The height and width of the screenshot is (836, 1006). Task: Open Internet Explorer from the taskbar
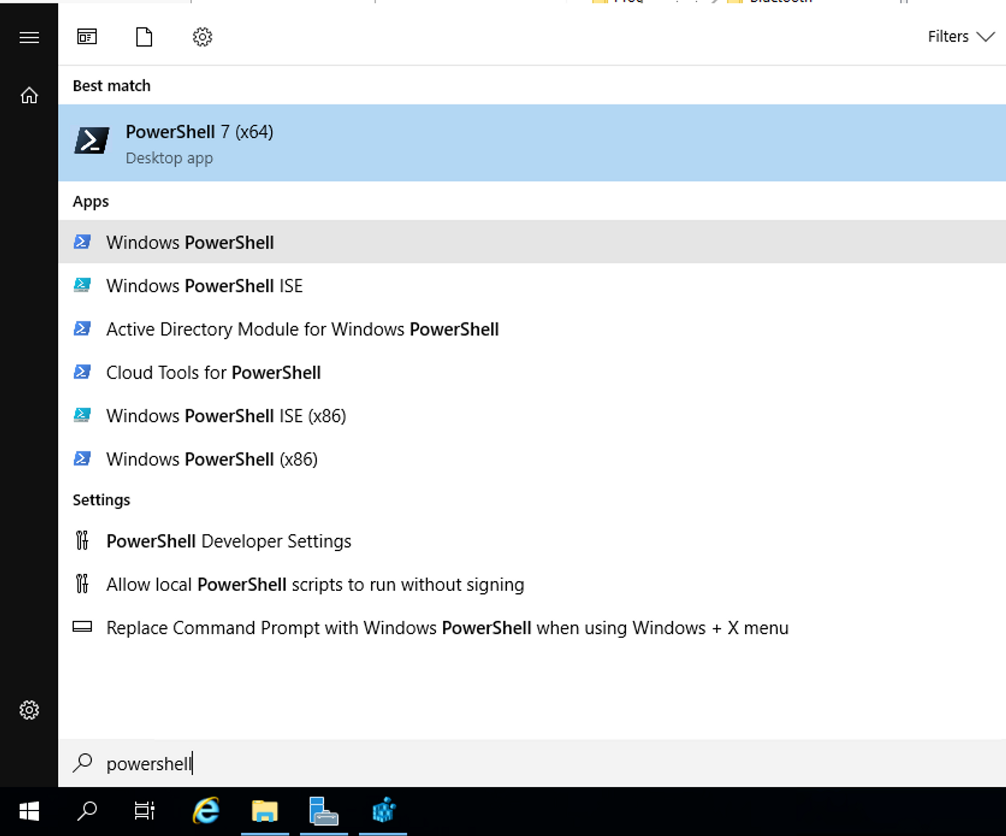[206, 812]
